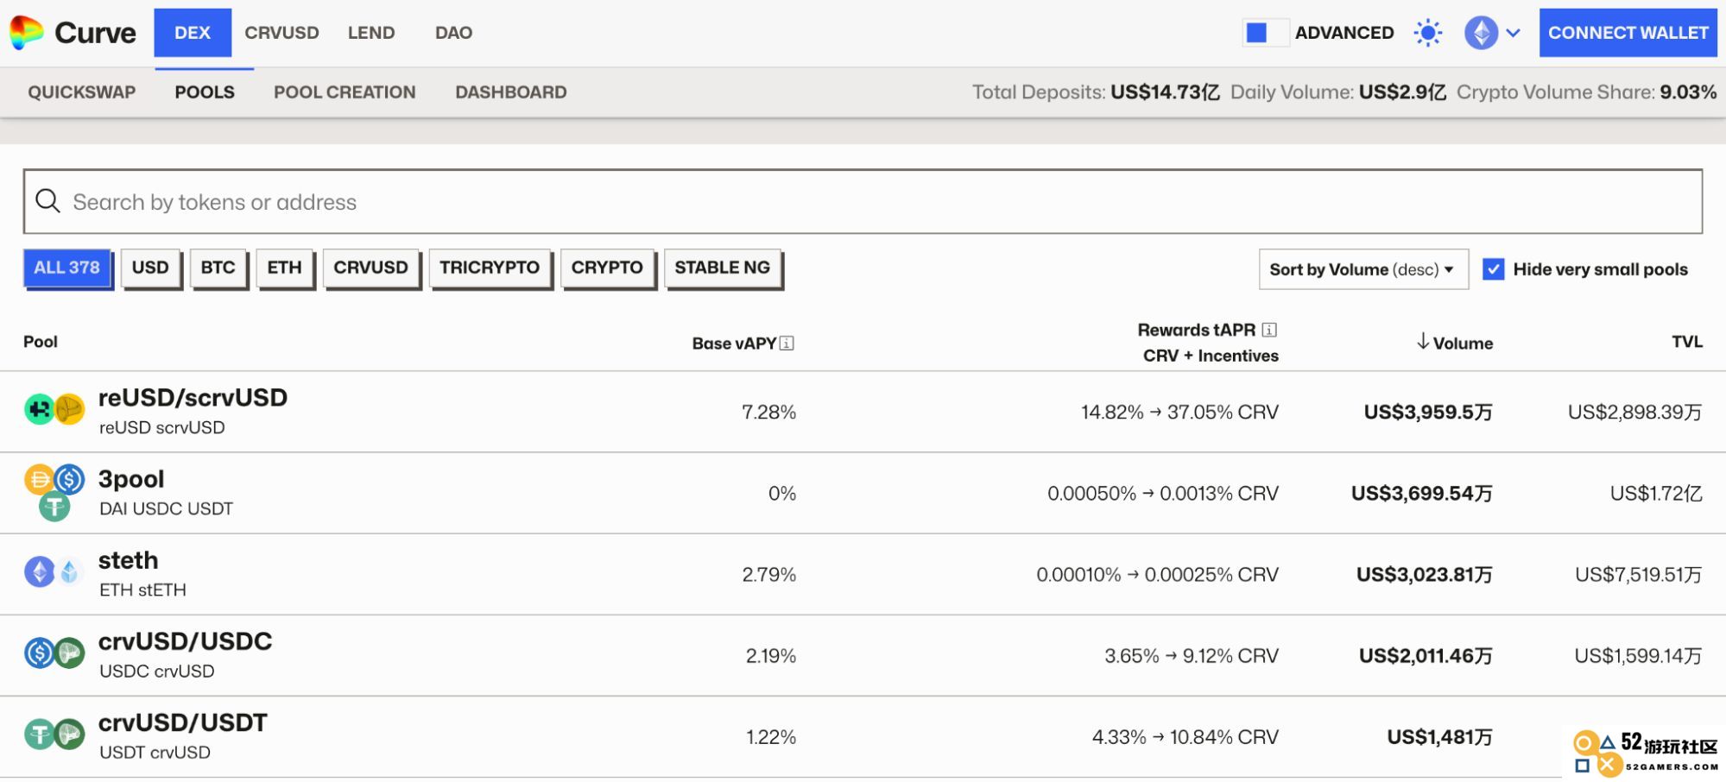Screen dimensions: 1726x782
Task: Click the 14.82% → 37.05% CRV rewards
Action: pos(1179,413)
